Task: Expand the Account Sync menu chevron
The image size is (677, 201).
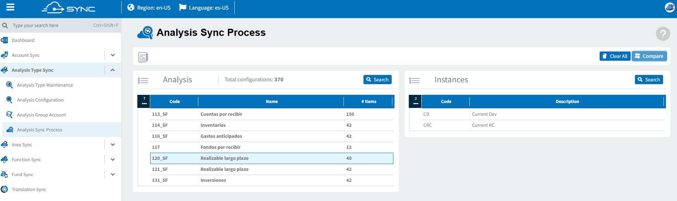Action: 113,55
